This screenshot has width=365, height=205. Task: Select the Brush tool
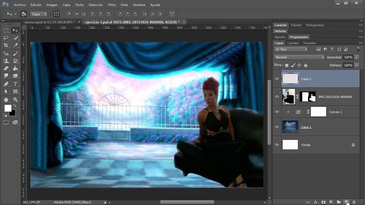click(15, 54)
